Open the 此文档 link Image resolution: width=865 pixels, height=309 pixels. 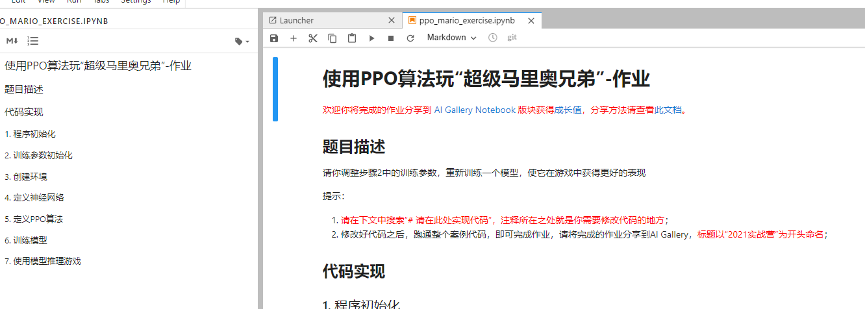click(668, 110)
